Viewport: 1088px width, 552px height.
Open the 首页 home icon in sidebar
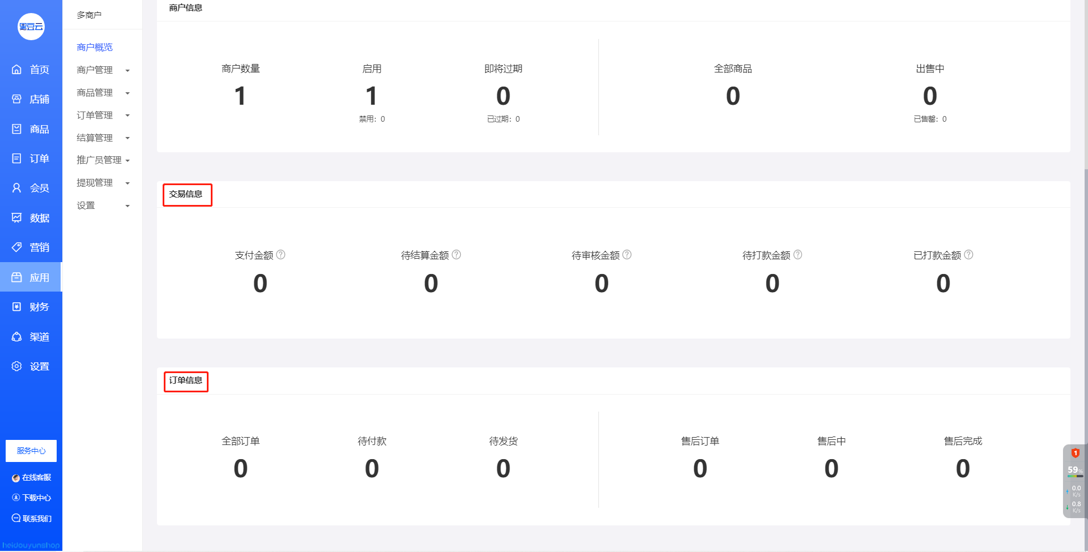(x=16, y=70)
